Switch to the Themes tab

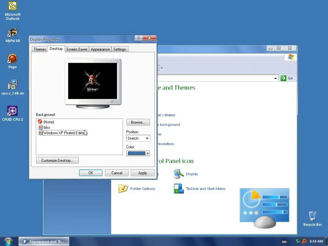40,49
